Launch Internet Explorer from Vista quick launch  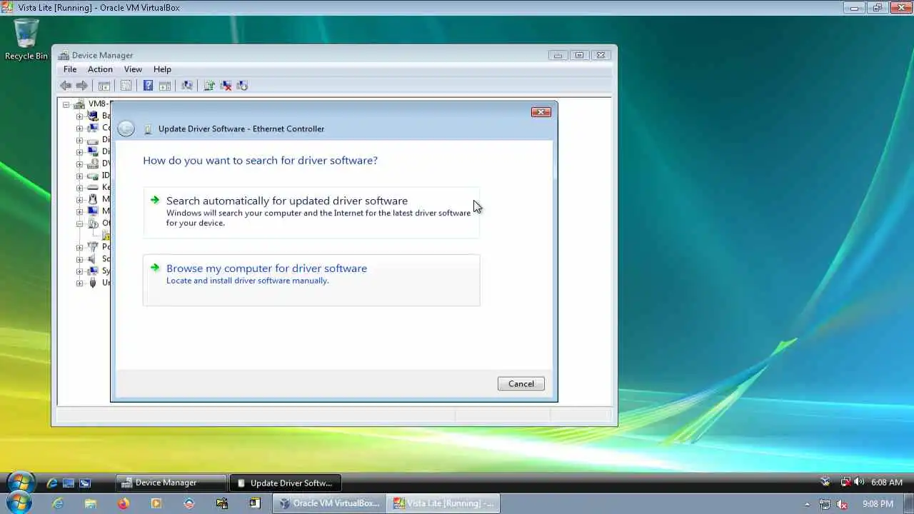pyautogui.click(x=51, y=483)
